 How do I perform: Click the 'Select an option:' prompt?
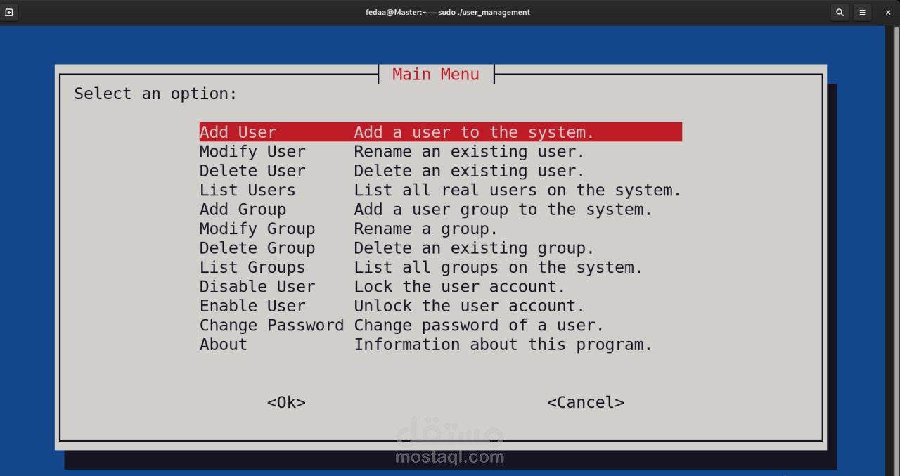pos(156,94)
